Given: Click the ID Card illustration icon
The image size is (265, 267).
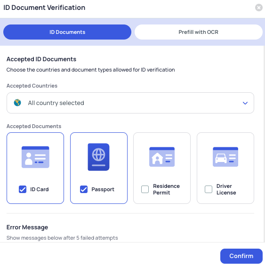Looking at the screenshot, I should pos(35,157).
